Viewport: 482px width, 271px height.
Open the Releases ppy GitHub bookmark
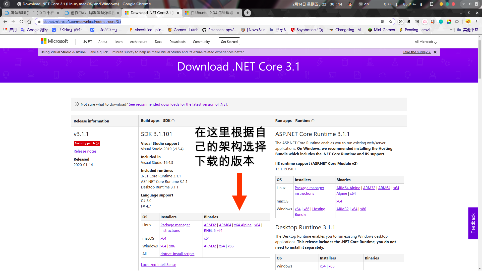coord(220,30)
